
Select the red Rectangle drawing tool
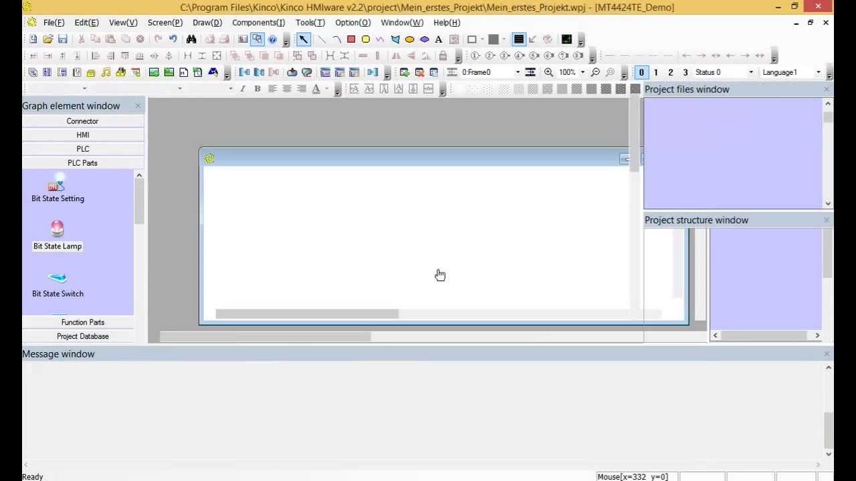[x=351, y=39]
